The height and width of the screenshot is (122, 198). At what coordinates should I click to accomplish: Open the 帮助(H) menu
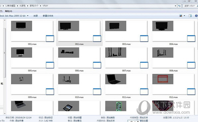tap(9, 11)
